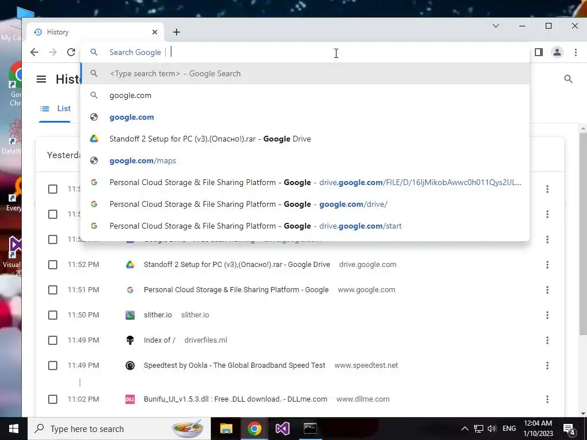Pick the google.com/drive/ suggestion
587x440 pixels.
pyautogui.click(x=305, y=204)
